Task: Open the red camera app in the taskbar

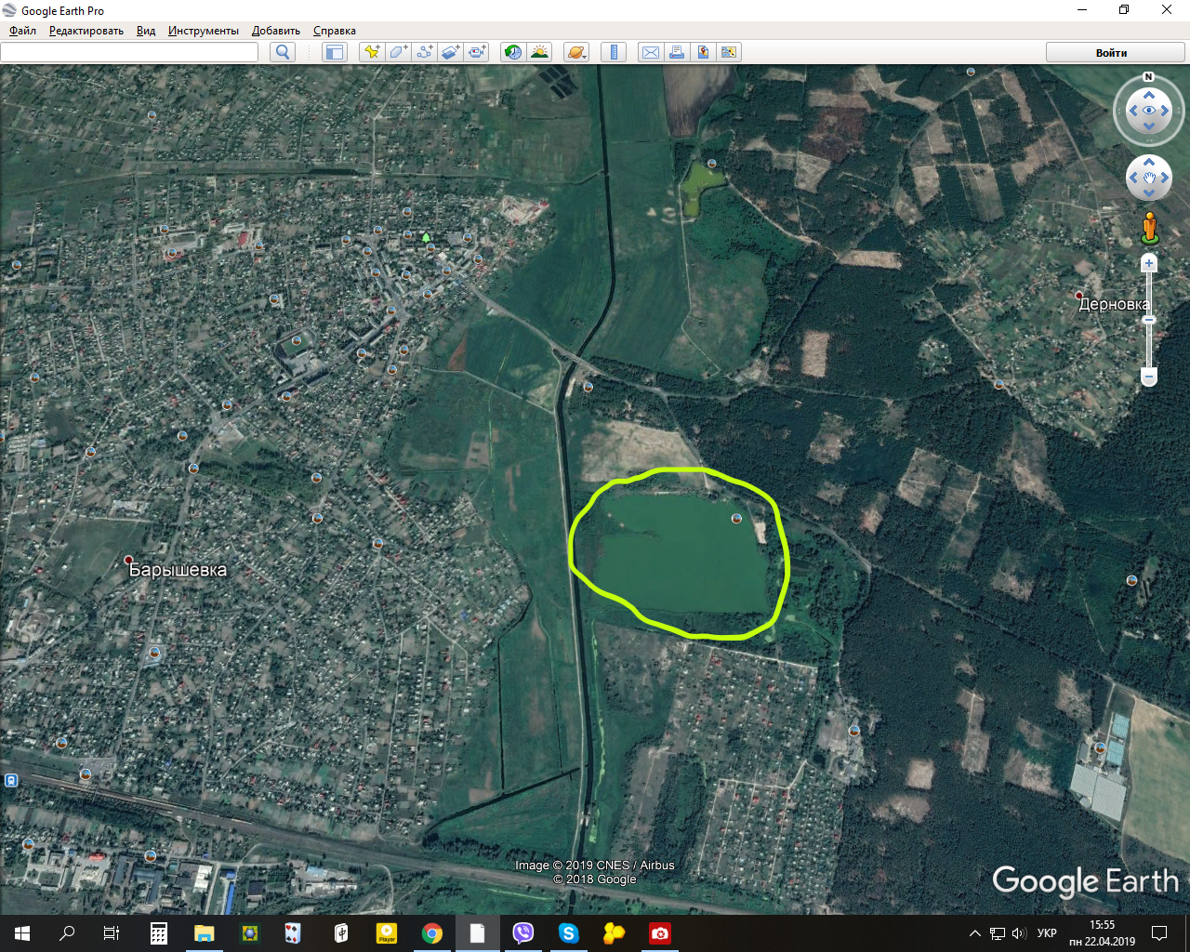Action: tap(660, 933)
